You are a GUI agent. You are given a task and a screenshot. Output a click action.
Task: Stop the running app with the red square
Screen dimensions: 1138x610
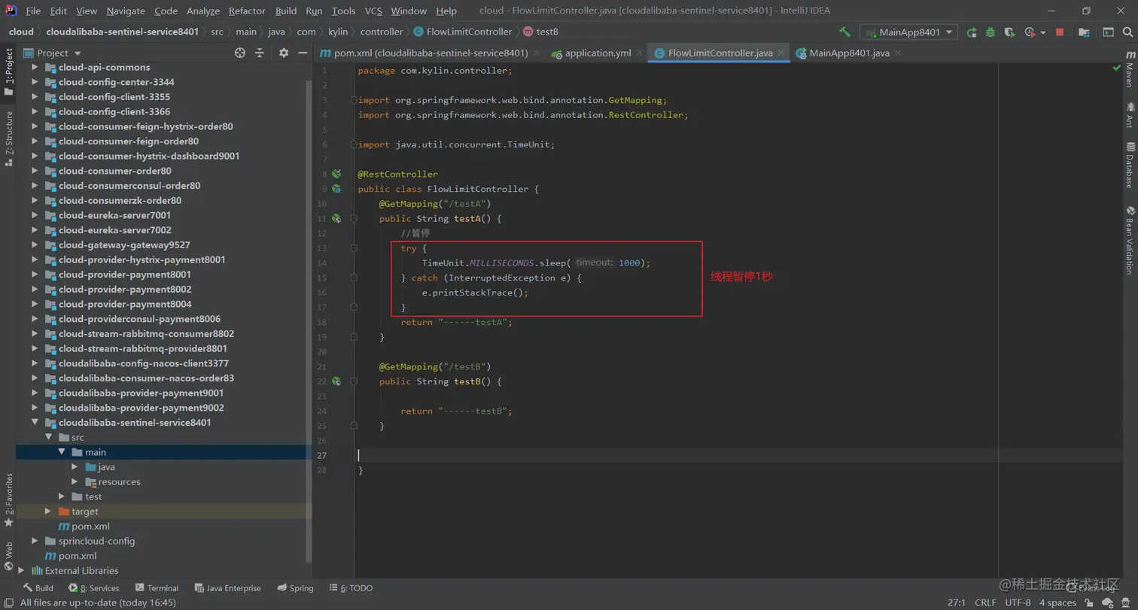point(1060,32)
